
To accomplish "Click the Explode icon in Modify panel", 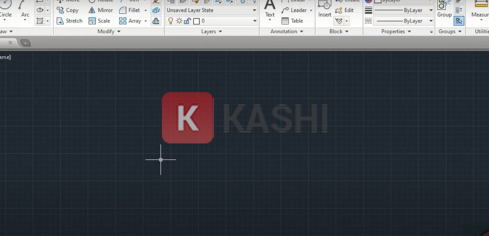I will click(156, 10).
